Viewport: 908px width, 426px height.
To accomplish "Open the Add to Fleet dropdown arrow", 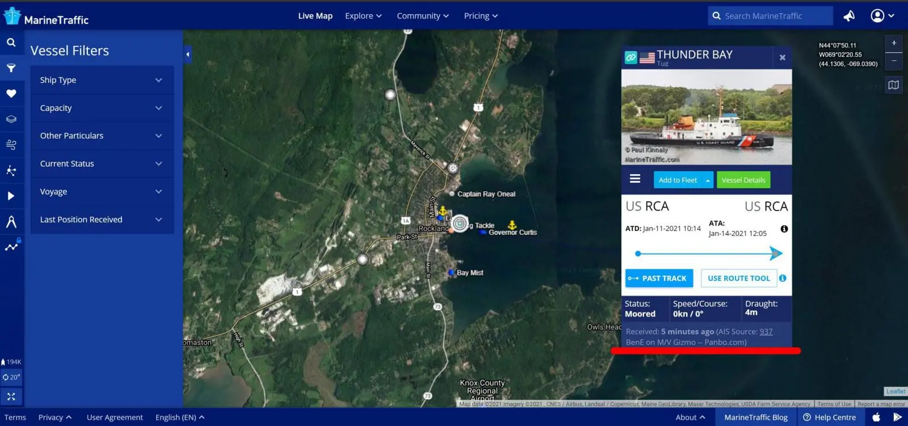I will pos(708,180).
